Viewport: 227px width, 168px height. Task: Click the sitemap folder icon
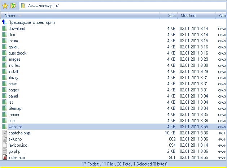tap(4, 108)
